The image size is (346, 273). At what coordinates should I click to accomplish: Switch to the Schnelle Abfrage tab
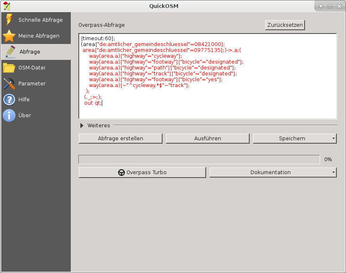(x=40, y=20)
